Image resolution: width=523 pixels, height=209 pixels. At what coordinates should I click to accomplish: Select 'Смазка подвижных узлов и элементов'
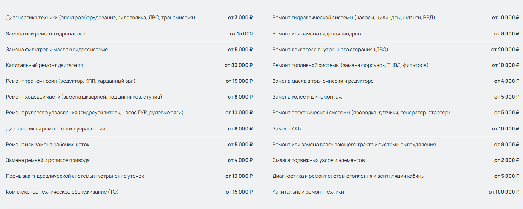tap(318, 160)
